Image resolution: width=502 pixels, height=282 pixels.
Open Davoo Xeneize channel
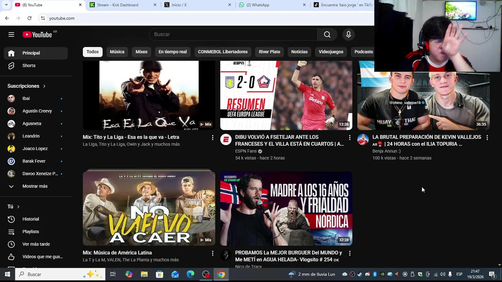[x=36, y=174]
